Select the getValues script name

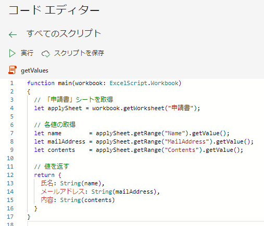tap(34, 70)
